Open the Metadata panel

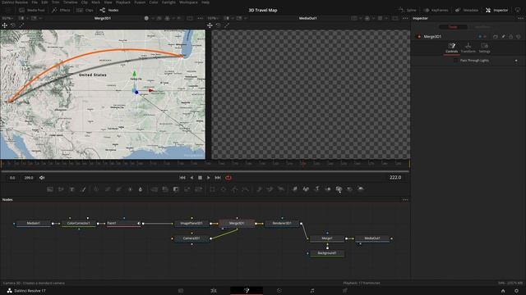pyautogui.click(x=467, y=10)
